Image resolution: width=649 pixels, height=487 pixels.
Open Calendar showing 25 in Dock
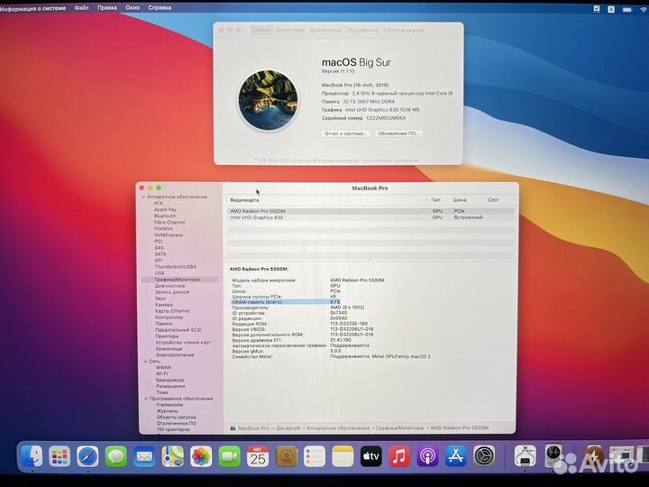pos(258,456)
